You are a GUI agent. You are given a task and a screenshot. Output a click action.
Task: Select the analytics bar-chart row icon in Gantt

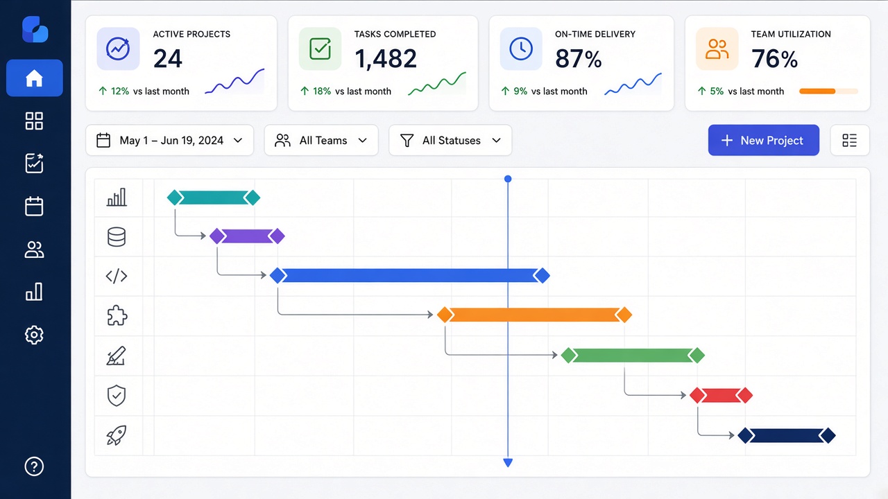(x=117, y=198)
